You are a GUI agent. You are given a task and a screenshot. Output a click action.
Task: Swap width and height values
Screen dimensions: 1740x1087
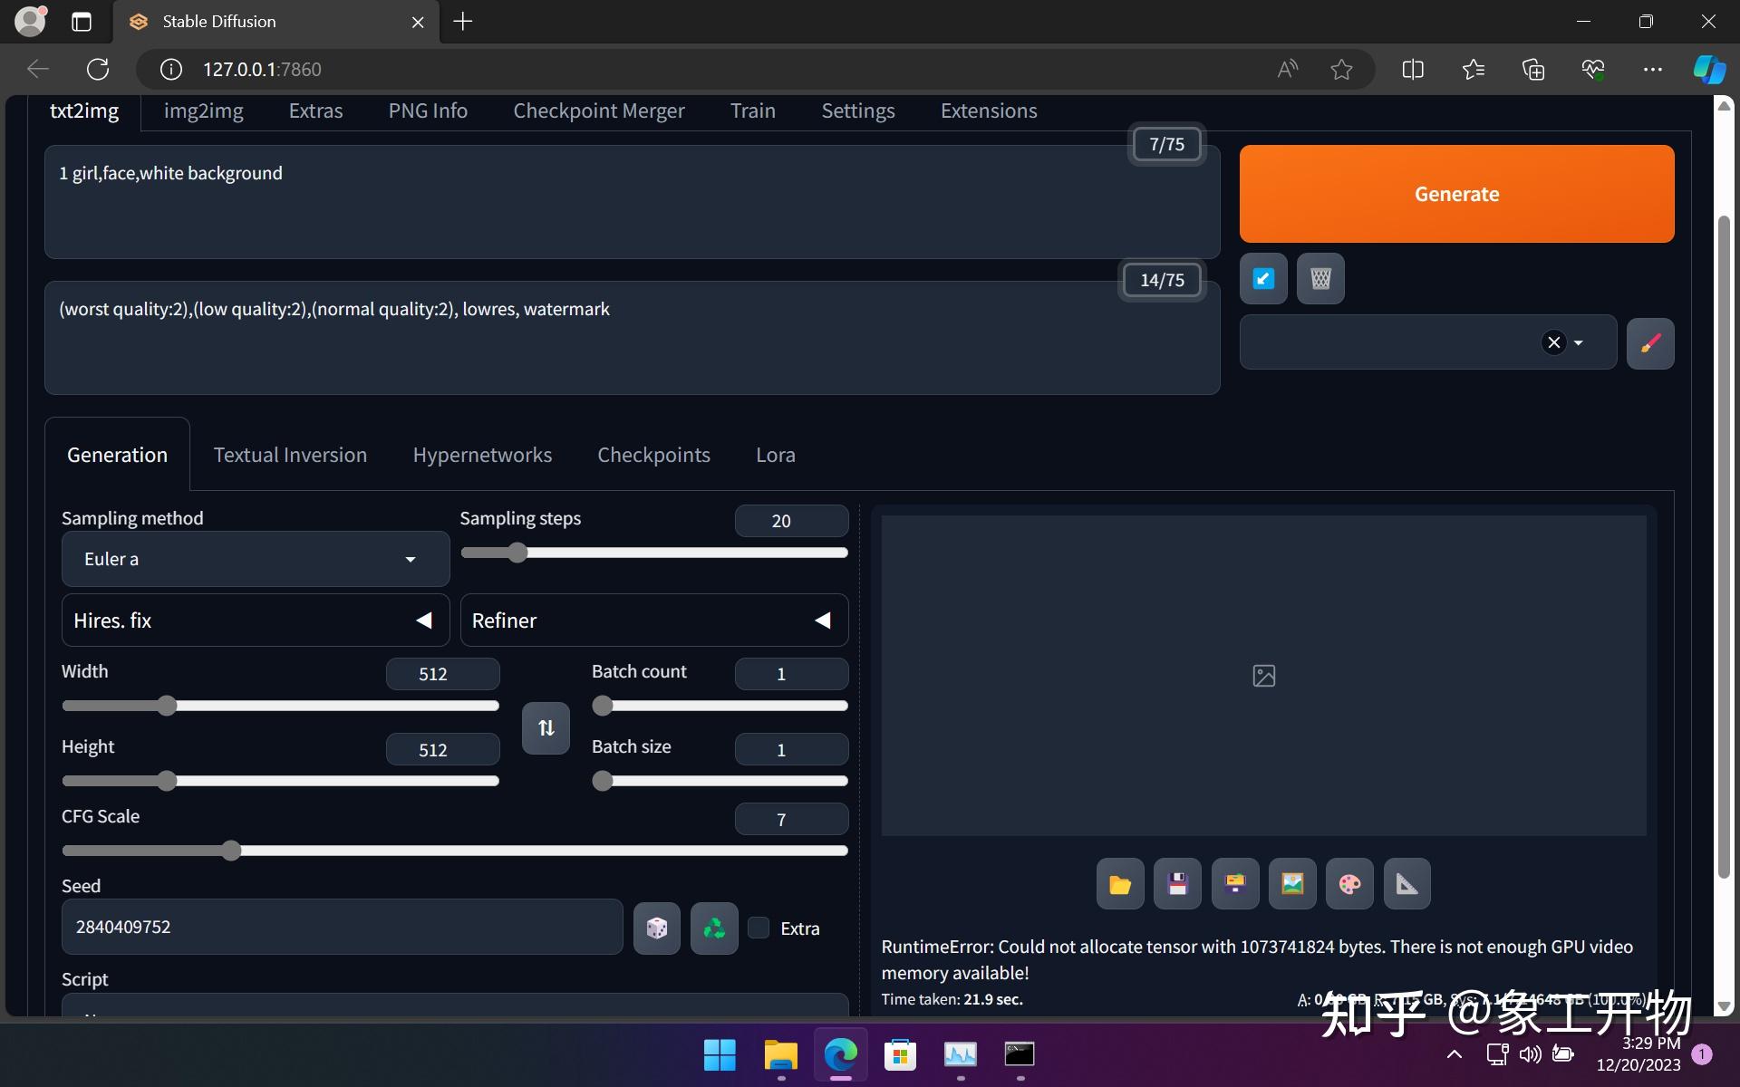pyautogui.click(x=545, y=727)
